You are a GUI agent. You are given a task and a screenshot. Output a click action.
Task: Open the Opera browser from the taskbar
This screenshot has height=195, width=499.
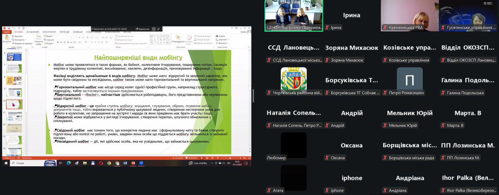(101, 163)
